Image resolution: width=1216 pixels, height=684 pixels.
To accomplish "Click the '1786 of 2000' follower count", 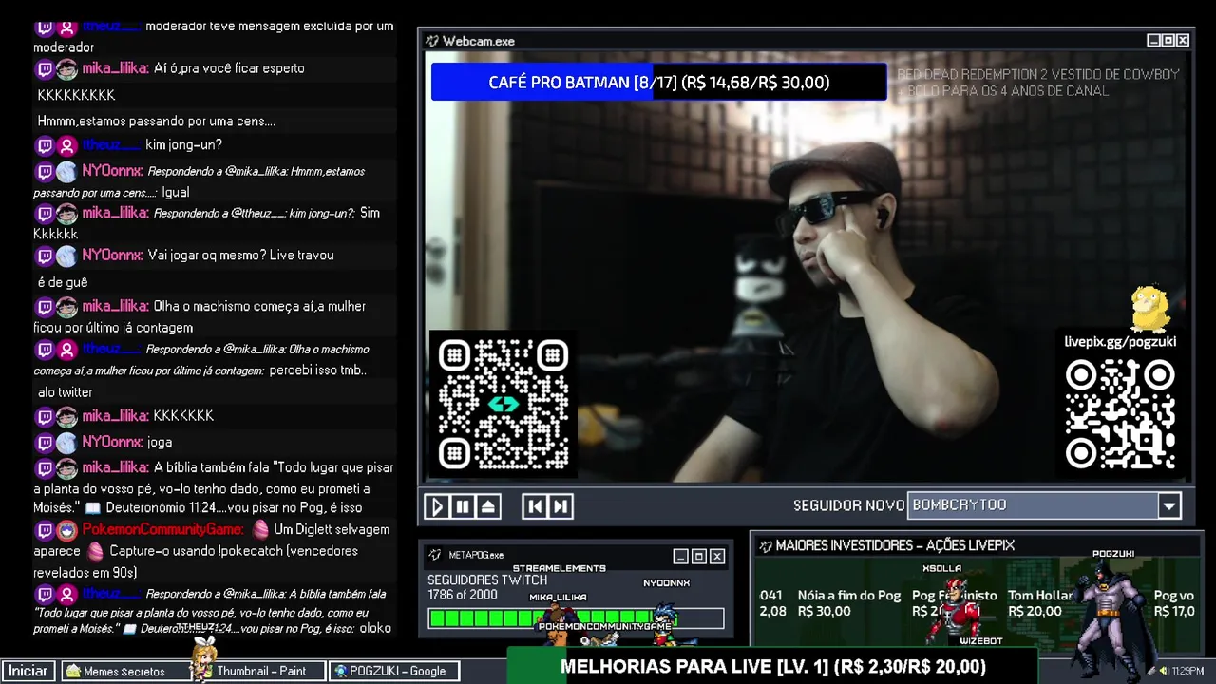I will (x=463, y=595).
